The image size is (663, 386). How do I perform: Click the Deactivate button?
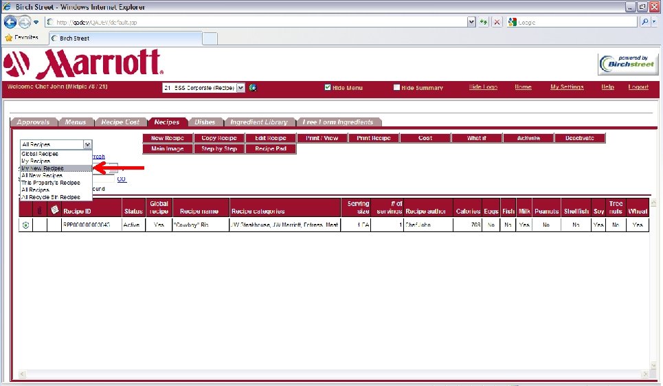pos(580,138)
